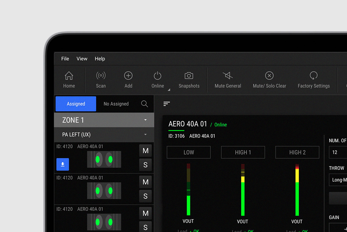Viewport: 347px width, 232px height.
Task: Mute the second AERO 40A 01 device
Action: click(x=145, y=182)
